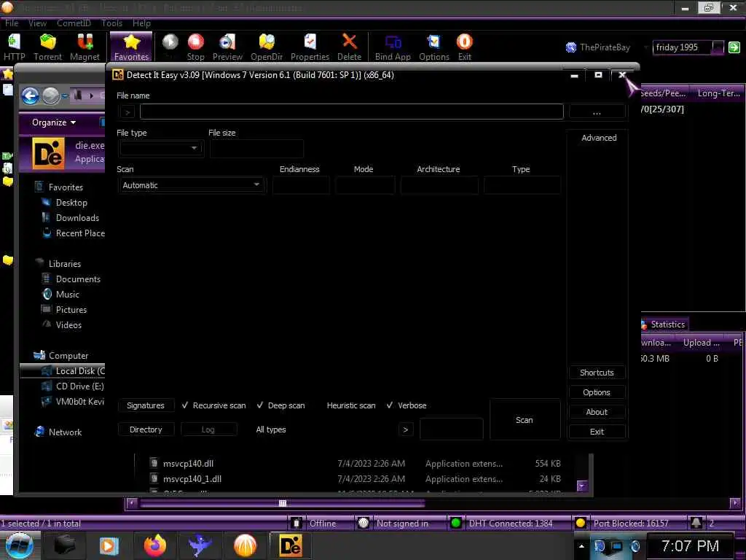
Task: Click the large Scan button
Action: 525,419
